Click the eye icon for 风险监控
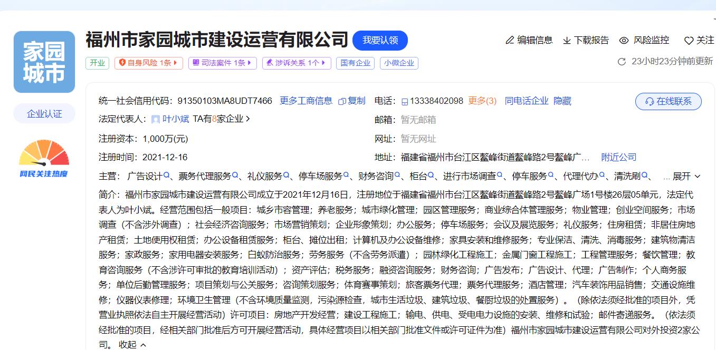 [624, 40]
